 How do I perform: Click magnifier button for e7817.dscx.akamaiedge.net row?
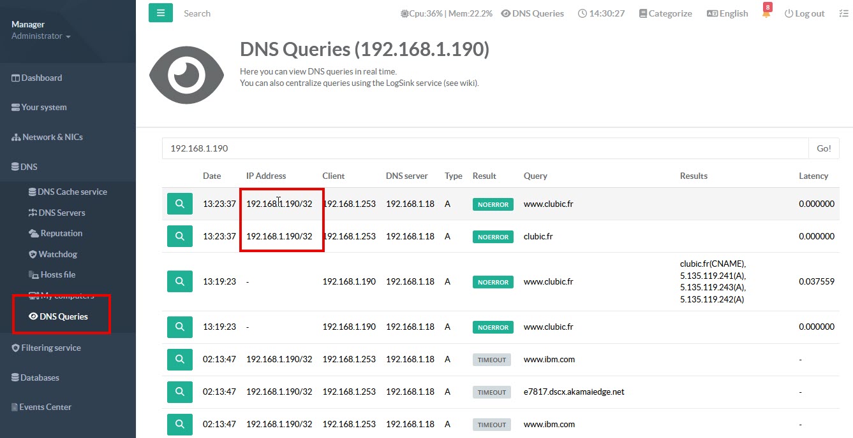click(x=180, y=392)
